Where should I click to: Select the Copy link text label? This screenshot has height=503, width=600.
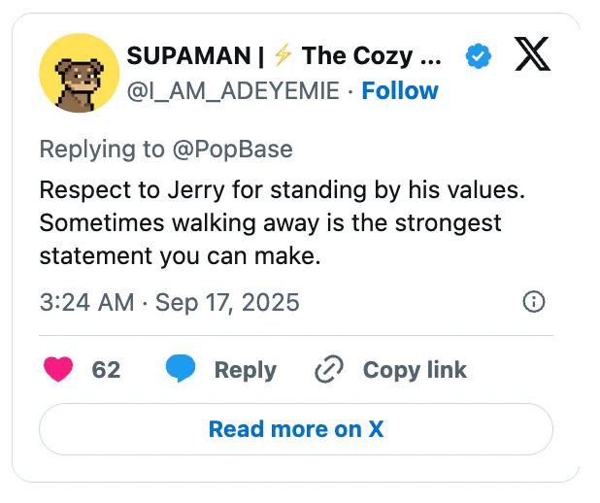pyautogui.click(x=415, y=370)
